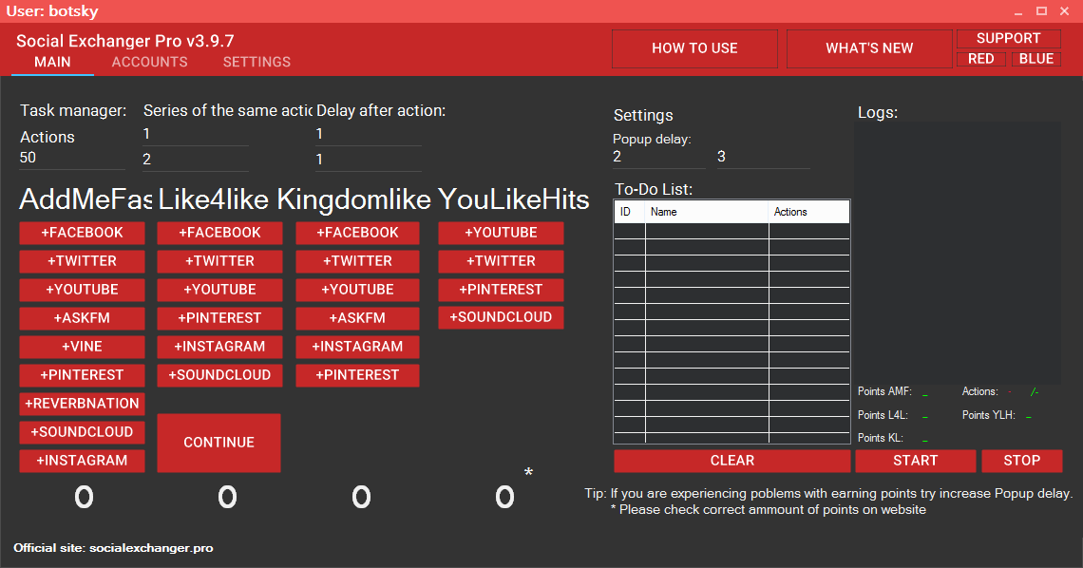1083x568 pixels.
Task: Edit Popup delay field showing 2
Action: (659, 158)
